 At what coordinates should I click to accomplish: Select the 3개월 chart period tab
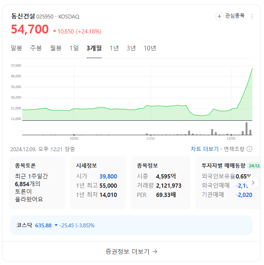(x=94, y=48)
